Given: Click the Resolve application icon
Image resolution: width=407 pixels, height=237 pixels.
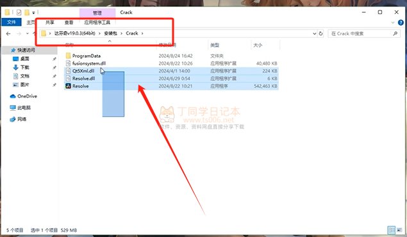Looking at the screenshot, I should (69, 86).
